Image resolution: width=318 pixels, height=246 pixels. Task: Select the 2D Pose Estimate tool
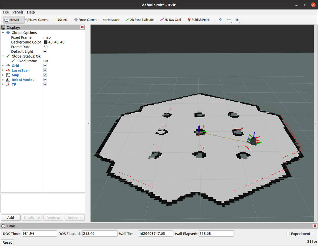coord(140,20)
